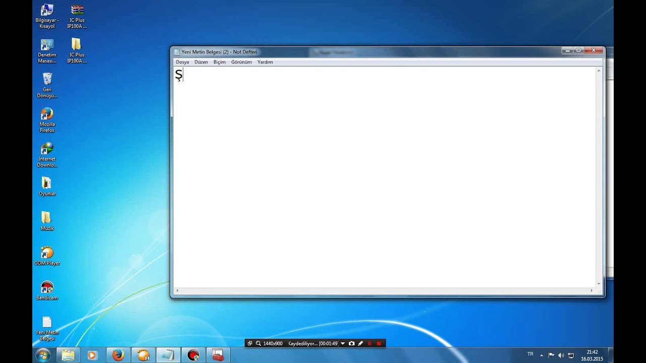Image resolution: width=646 pixels, height=363 pixels.
Task: Select the IC Plus IP100A archive icon
Action: (x=77, y=16)
